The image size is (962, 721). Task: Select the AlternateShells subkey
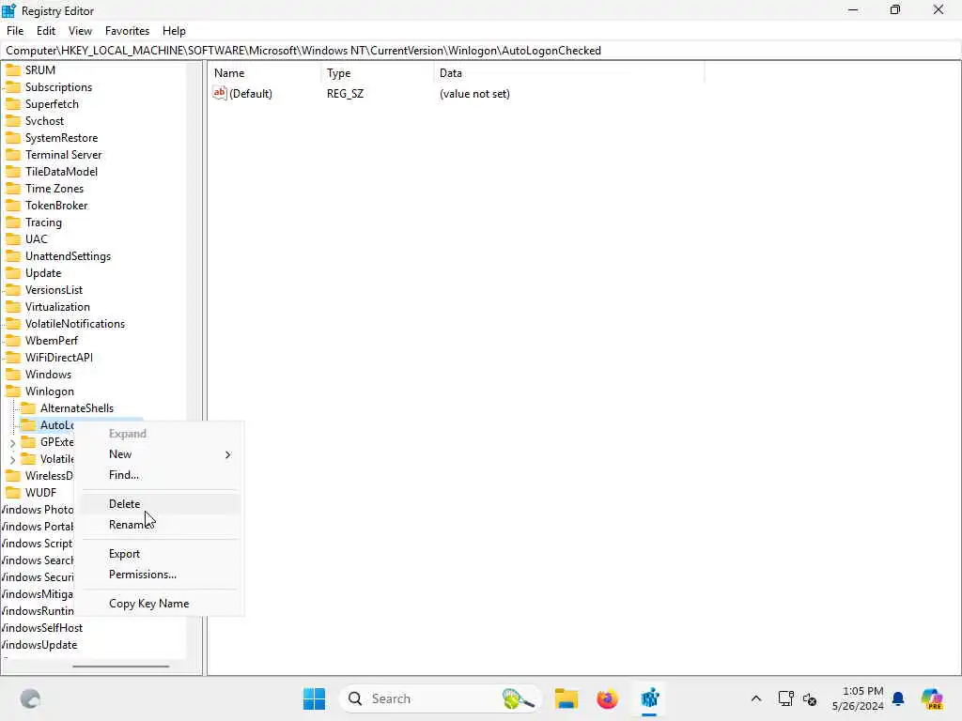77,408
